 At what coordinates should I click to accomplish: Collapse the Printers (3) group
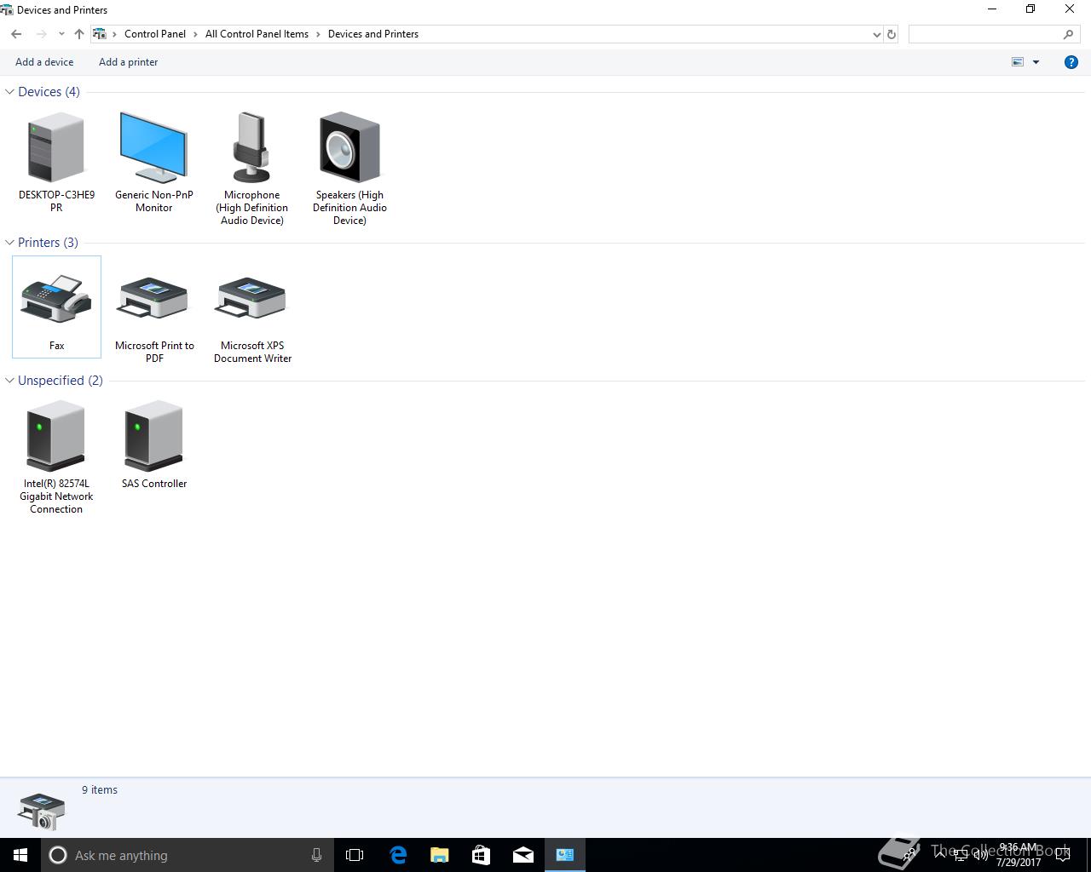pos(9,243)
